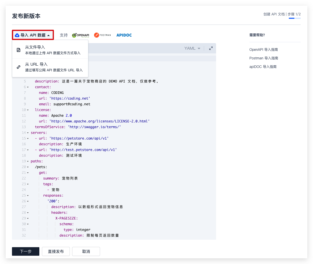This screenshot has height=264, width=313.
Task: Click the APIDOC logo
Action: point(124,35)
